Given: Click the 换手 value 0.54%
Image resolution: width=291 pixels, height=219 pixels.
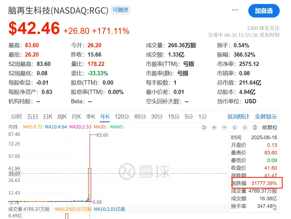Looking at the screenshot, I should click(241, 45).
